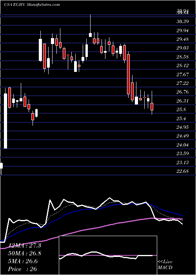
Task: Click the 29.03 price axis label
Action: pyautogui.click(x=182, y=48)
